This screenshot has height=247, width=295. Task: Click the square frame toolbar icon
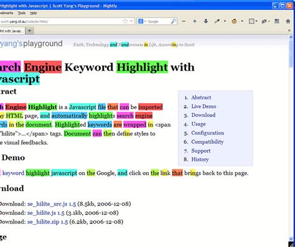(251, 21)
